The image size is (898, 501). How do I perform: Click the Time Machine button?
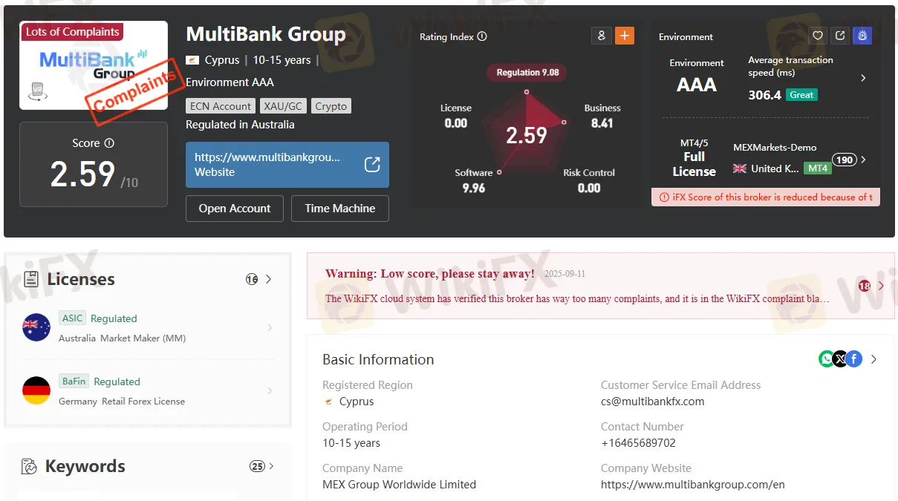(340, 209)
